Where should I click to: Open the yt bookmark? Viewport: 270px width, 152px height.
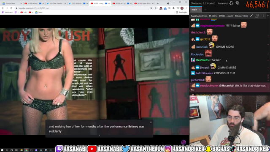(x=31, y=12)
